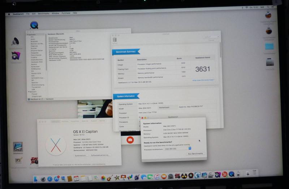
Task: Select Bluetooth in the hardware sidebar
Action: 34,41
